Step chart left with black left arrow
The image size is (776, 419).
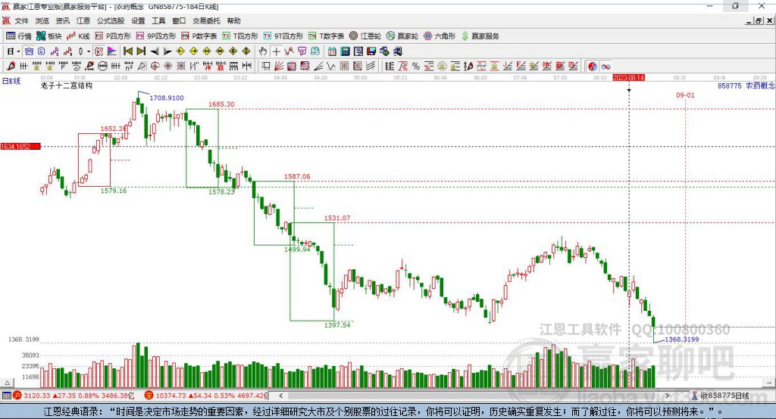(x=155, y=51)
